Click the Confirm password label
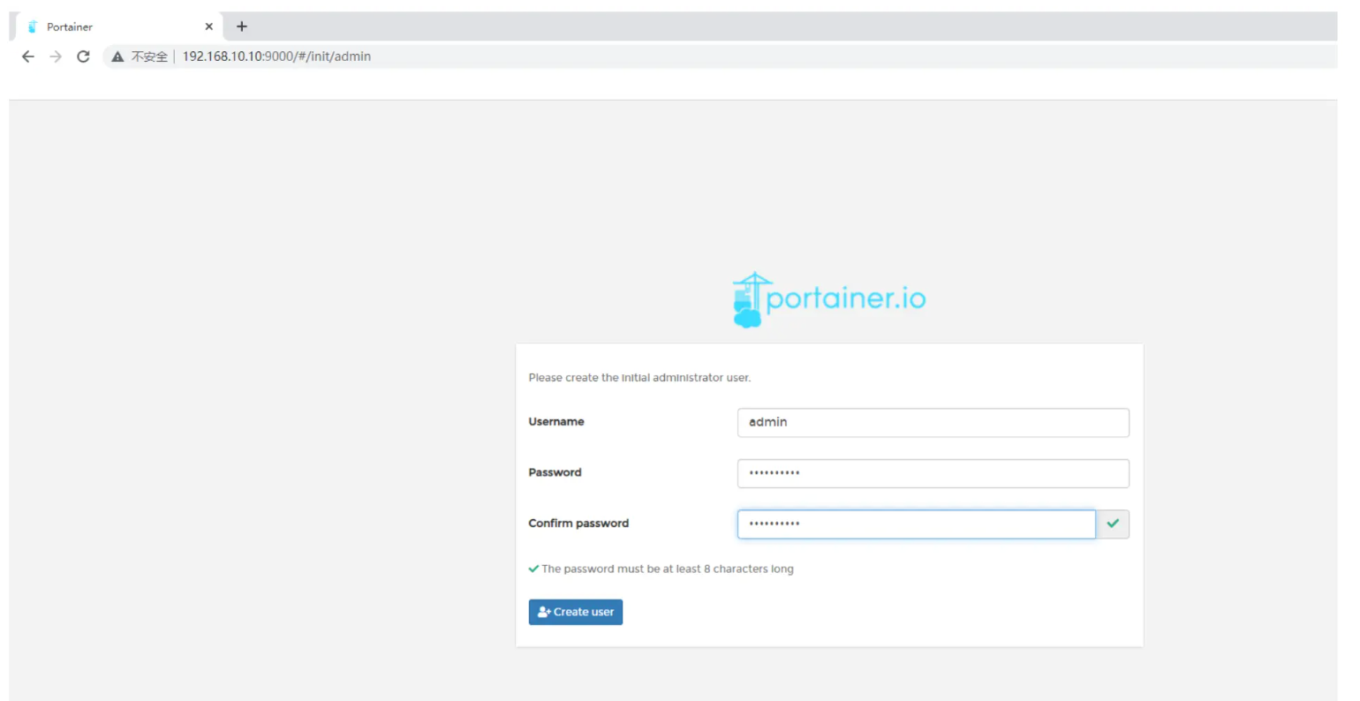Screen dimensions: 1360x701 pyautogui.click(x=578, y=524)
